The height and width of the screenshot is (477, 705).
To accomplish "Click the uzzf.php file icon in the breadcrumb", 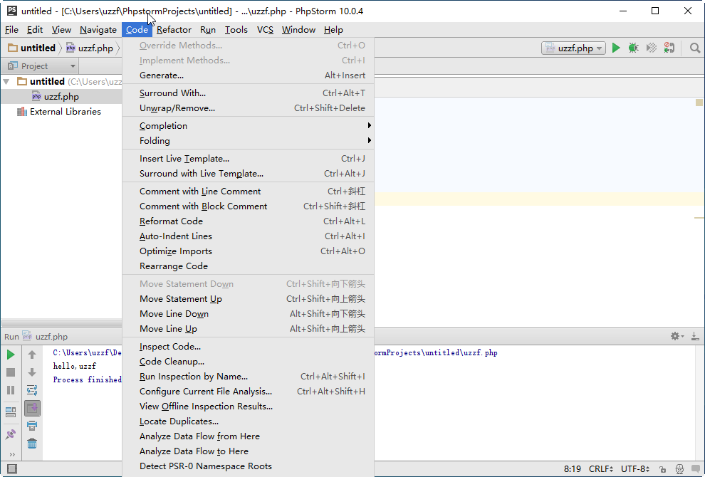I will click(70, 48).
